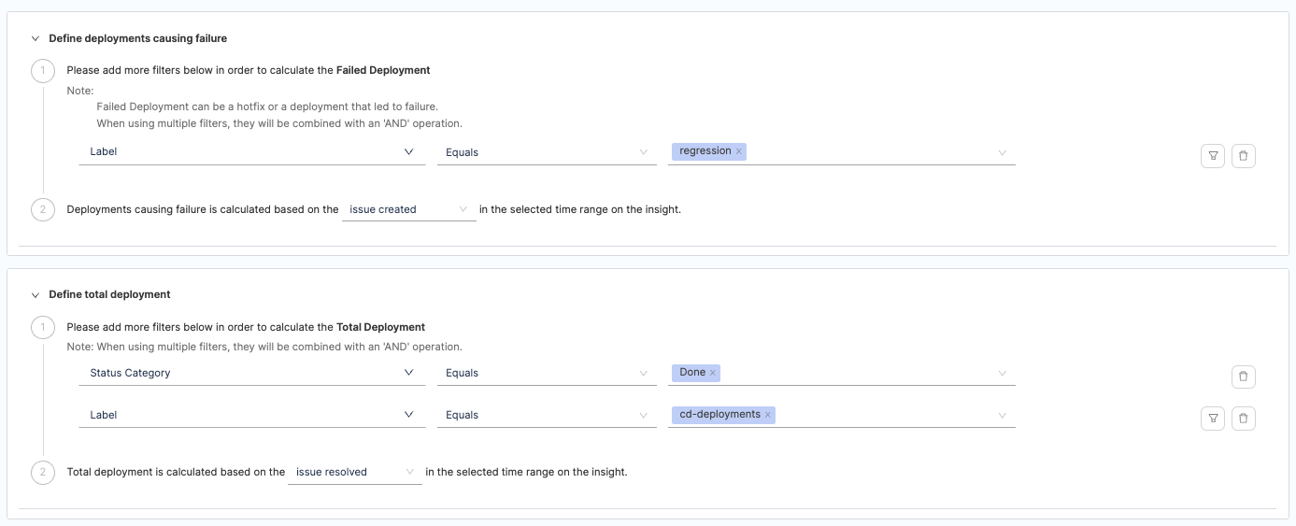Delete the cd-deployments label filter row
Viewport: 1296px width, 526px height.
tap(1243, 419)
